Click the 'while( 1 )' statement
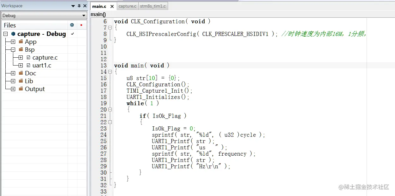The width and height of the screenshot is (395, 196). (x=143, y=103)
